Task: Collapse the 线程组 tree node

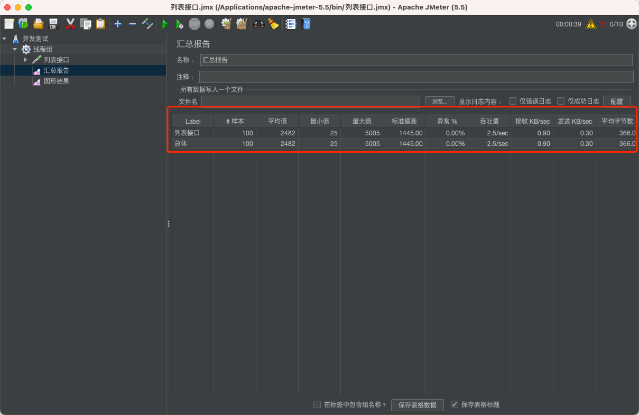Action: (x=15, y=49)
